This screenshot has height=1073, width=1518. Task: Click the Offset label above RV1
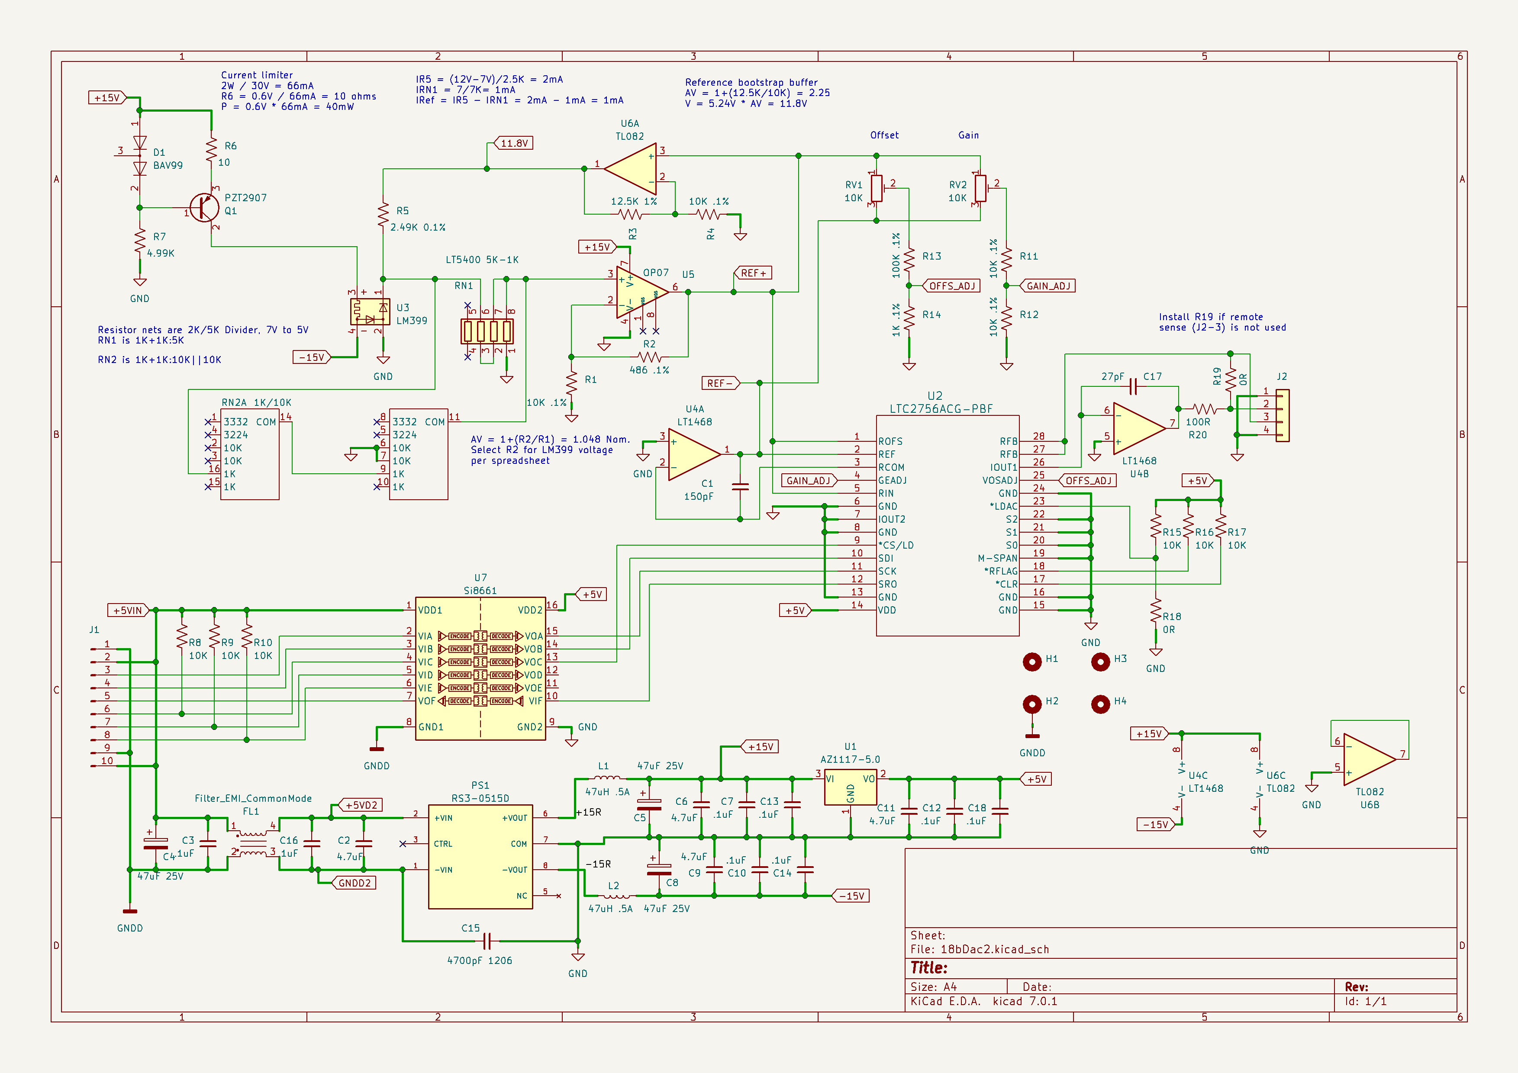tap(884, 135)
